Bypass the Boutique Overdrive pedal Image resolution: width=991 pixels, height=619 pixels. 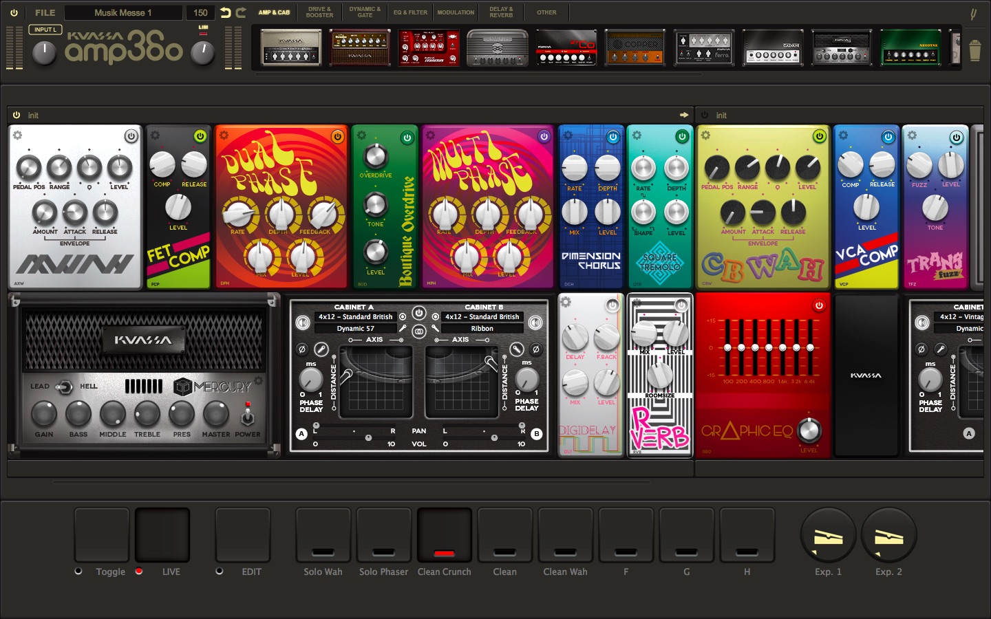click(407, 137)
